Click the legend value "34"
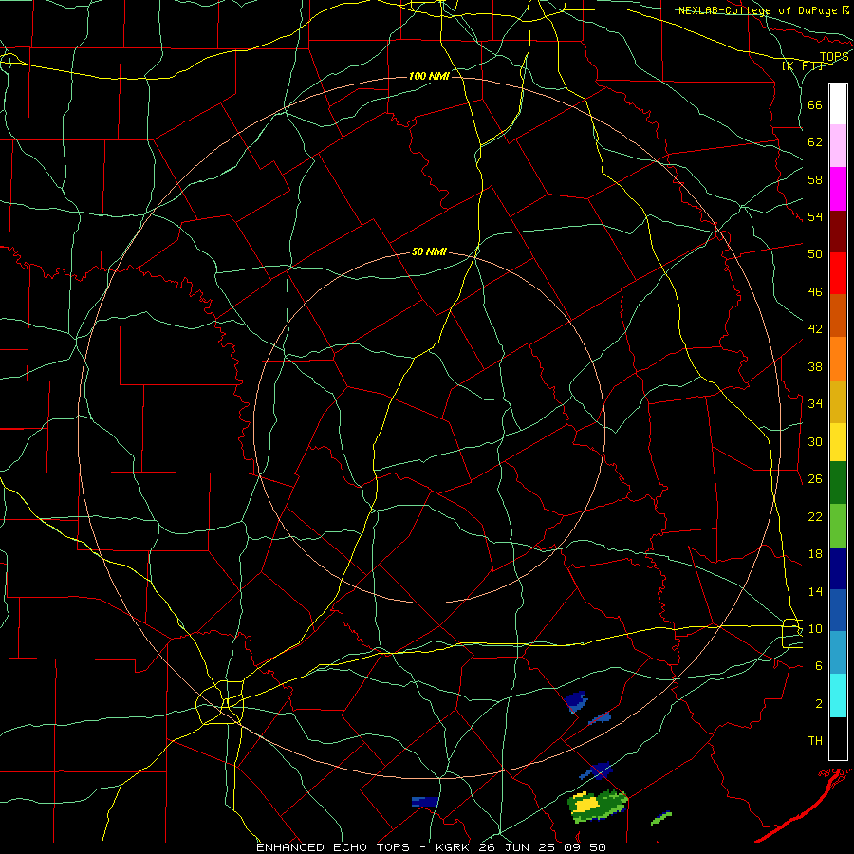Image resolution: width=854 pixels, height=854 pixels. coord(815,403)
